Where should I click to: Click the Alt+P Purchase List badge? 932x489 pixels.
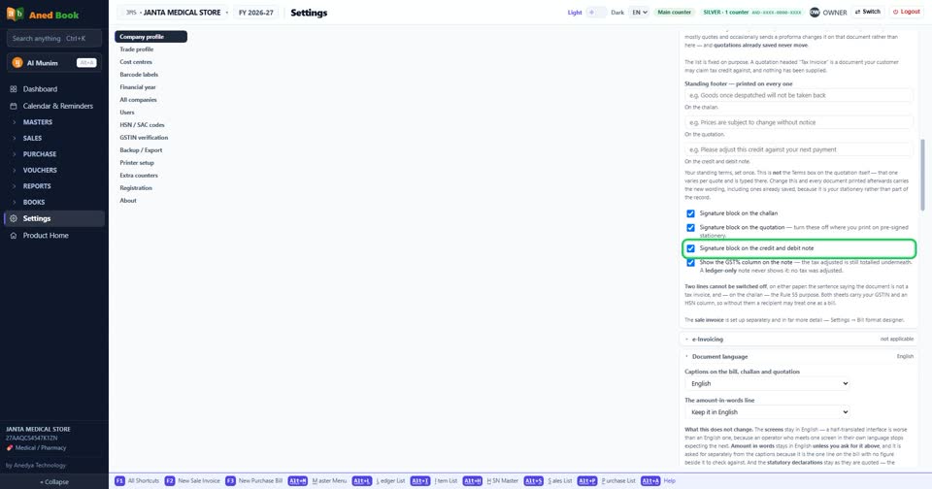tap(586, 480)
